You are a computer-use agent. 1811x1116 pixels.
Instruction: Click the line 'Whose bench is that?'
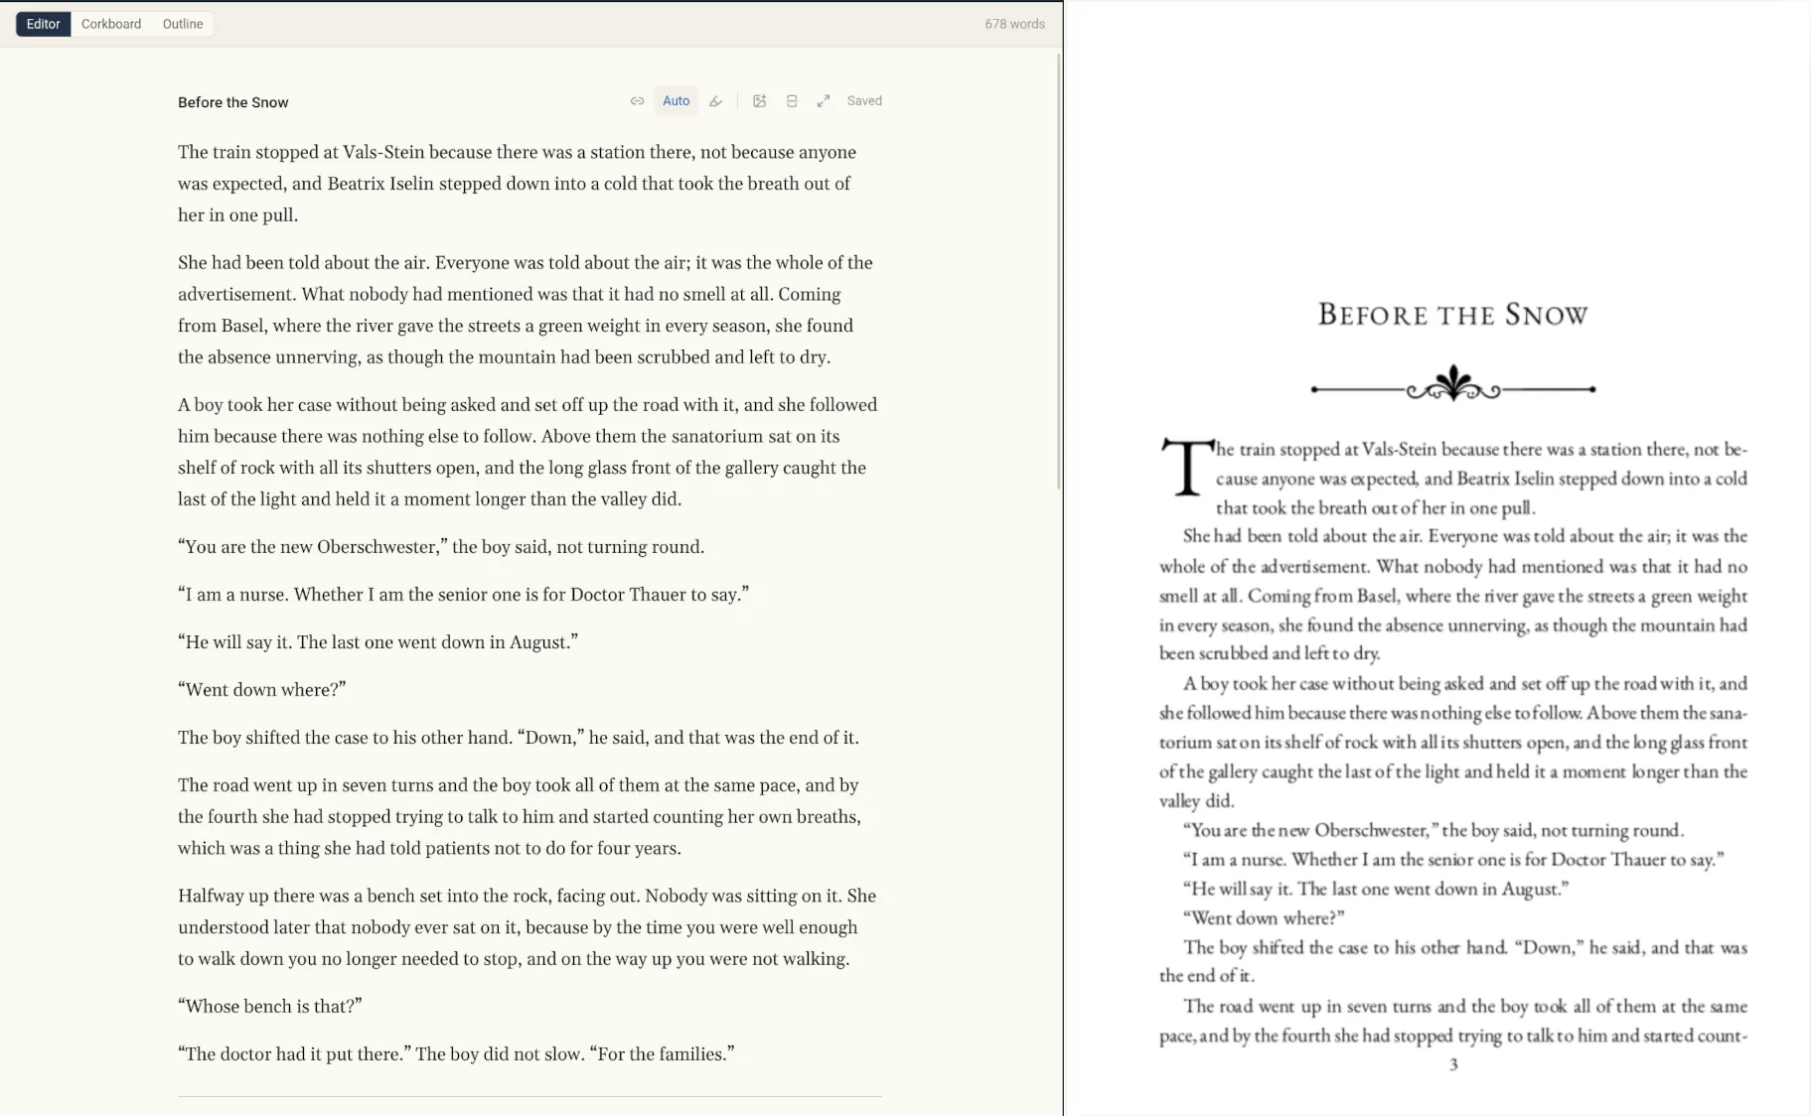tap(270, 1007)
